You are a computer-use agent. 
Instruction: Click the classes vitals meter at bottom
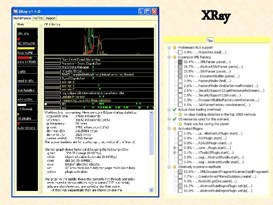[27, 126]
